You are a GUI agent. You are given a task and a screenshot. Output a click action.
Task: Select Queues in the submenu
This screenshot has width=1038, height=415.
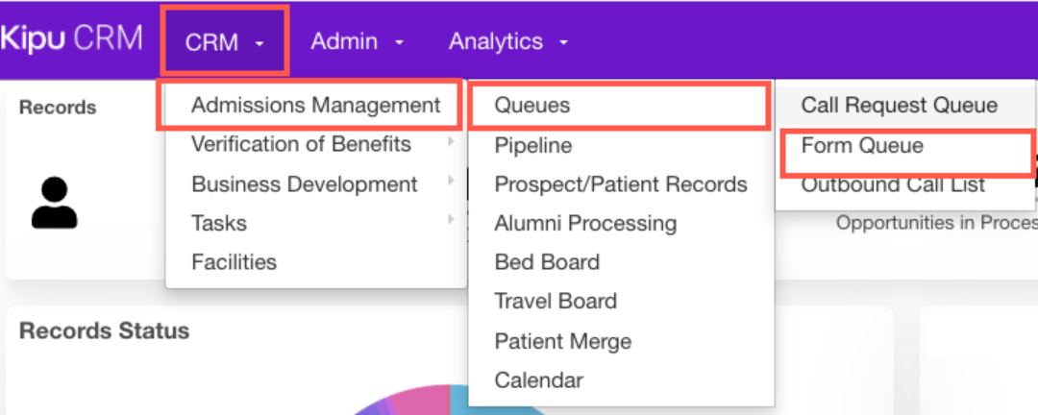[532, 106]
